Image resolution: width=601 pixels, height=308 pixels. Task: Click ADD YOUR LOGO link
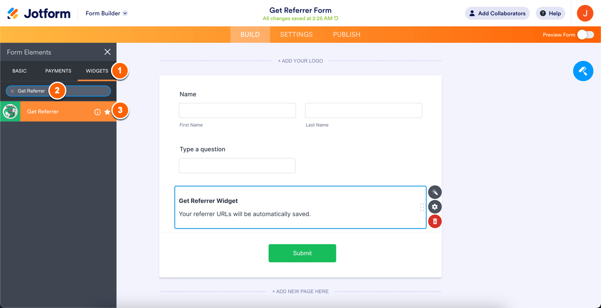[x=300, y=60]
